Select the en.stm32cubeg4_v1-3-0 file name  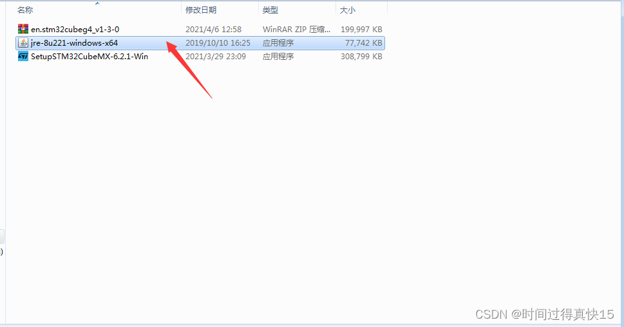pos(75,30)
